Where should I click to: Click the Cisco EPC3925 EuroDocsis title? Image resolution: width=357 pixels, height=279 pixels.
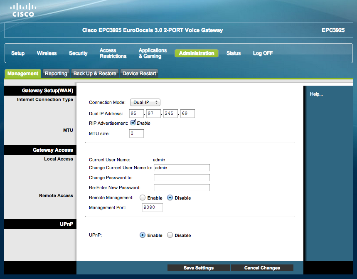pyautogui.click(x=153, y=30)
